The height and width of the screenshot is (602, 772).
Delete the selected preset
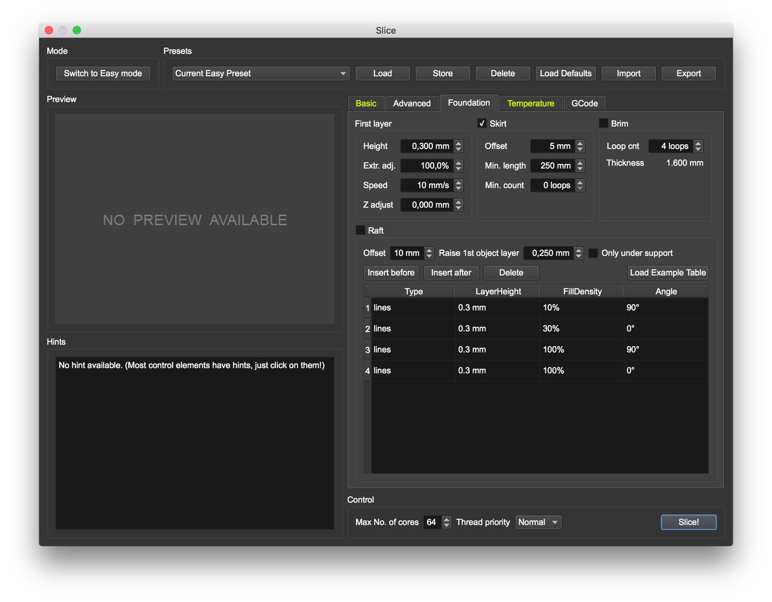coord(503,73)
